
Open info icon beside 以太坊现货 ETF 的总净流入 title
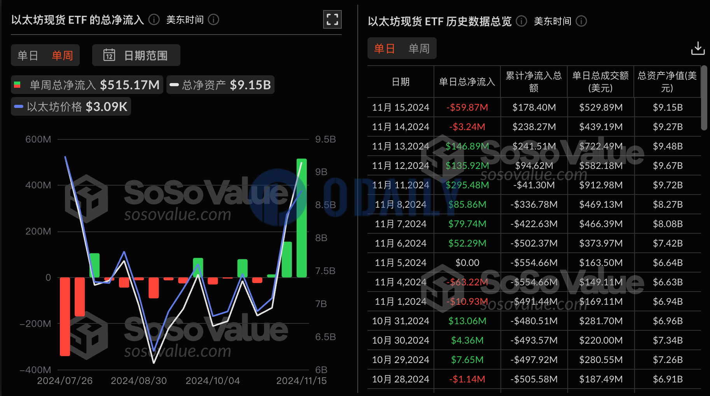click(x=154, y=19)
